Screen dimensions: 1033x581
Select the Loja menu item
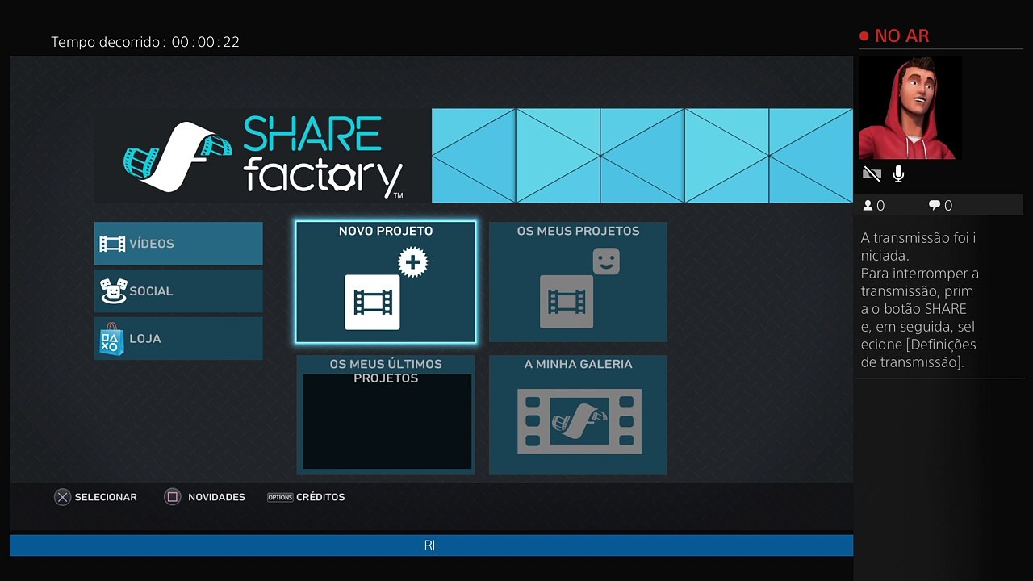(178, 338)
